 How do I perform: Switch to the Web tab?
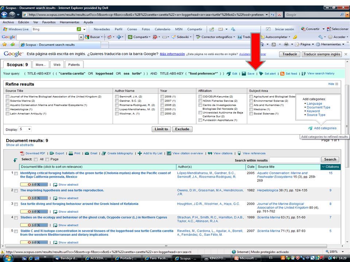(57, 65)
